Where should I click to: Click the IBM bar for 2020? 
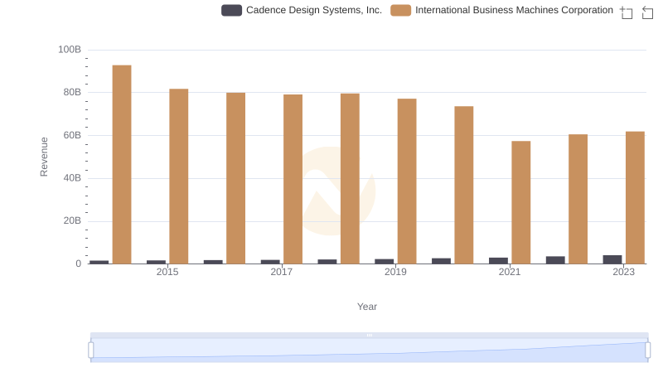pyautogui.click(x=464, y=185)
